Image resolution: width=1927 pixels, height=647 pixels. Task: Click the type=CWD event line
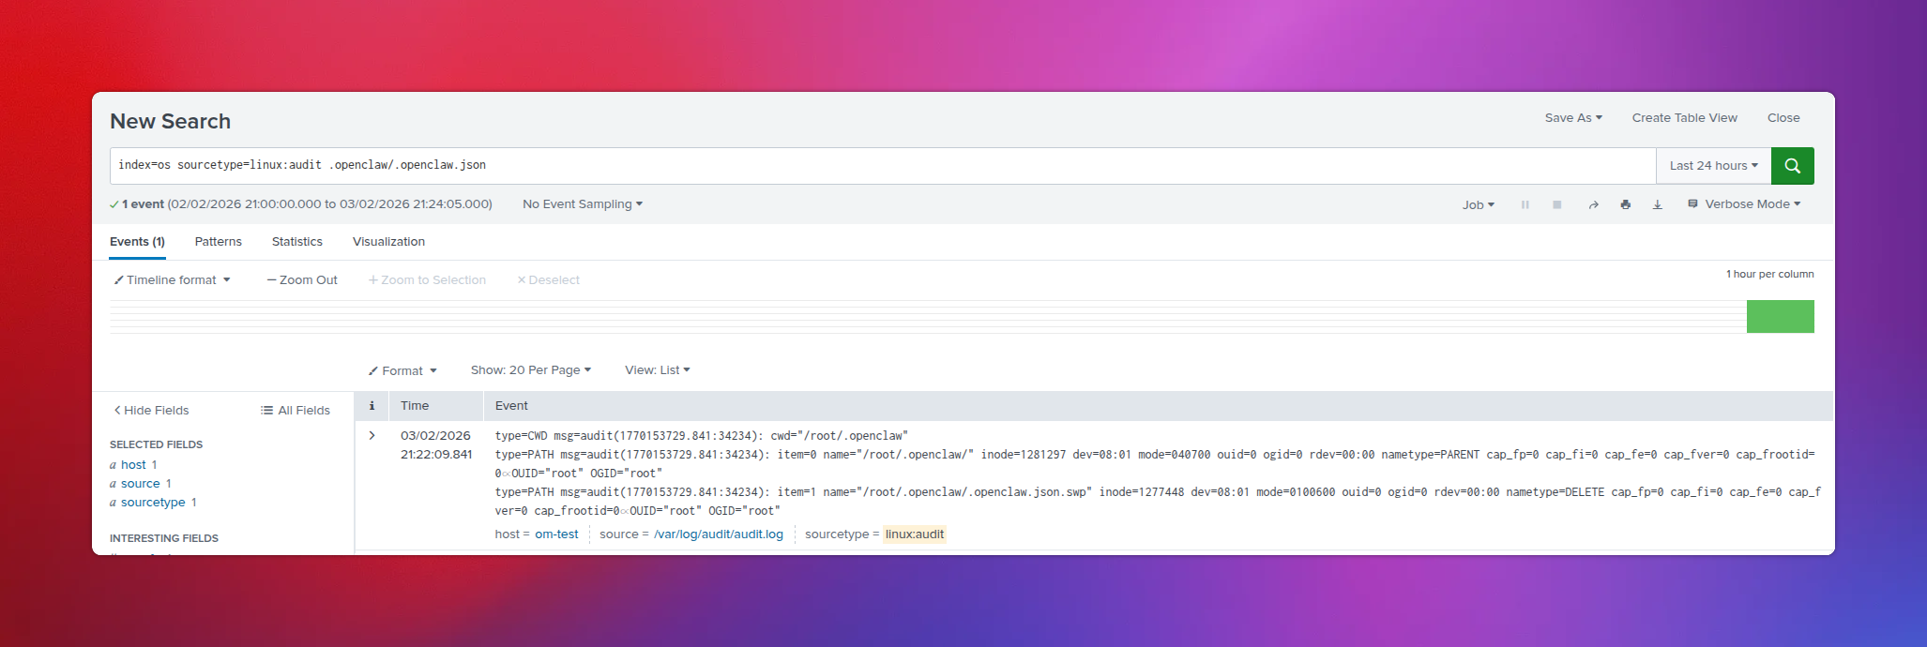point(702,436)
